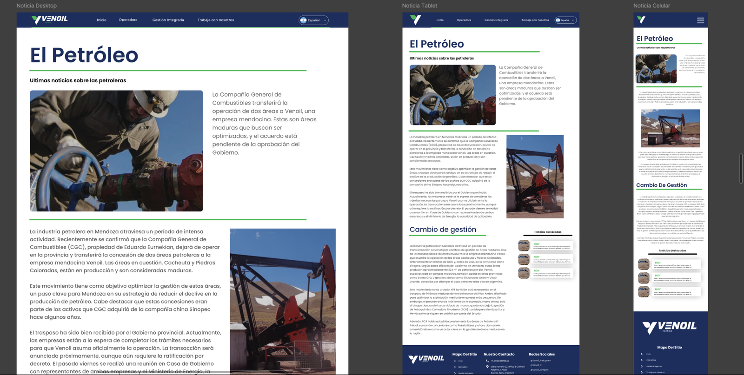
Task: Open the Español language dropdown on desktop
Action: pos(314,20)
